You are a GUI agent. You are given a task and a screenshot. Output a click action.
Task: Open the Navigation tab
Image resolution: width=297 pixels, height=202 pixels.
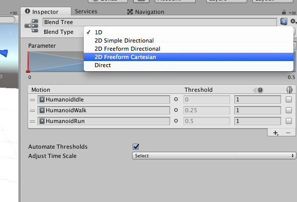coord(145,12)
